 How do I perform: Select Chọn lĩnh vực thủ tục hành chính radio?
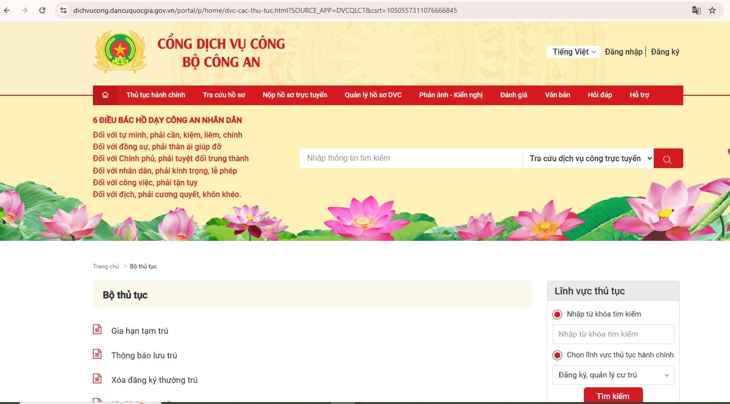pyautogui.click(x=557, y=355)
